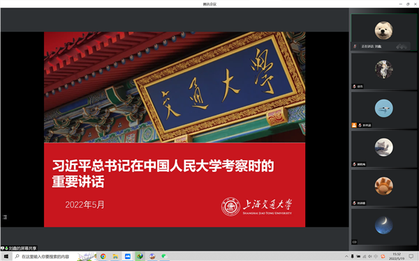Click muted mic under dark floral avatar
Image resolution: width=419 pixels, height=261 pixels.
pos(355,86)
